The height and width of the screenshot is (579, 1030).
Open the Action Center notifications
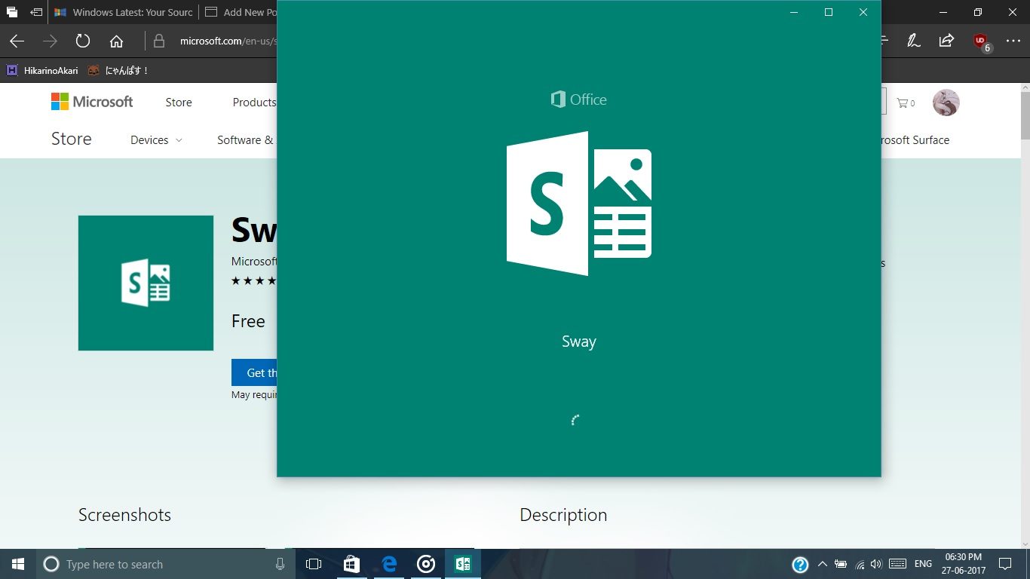coord(1005,564)
